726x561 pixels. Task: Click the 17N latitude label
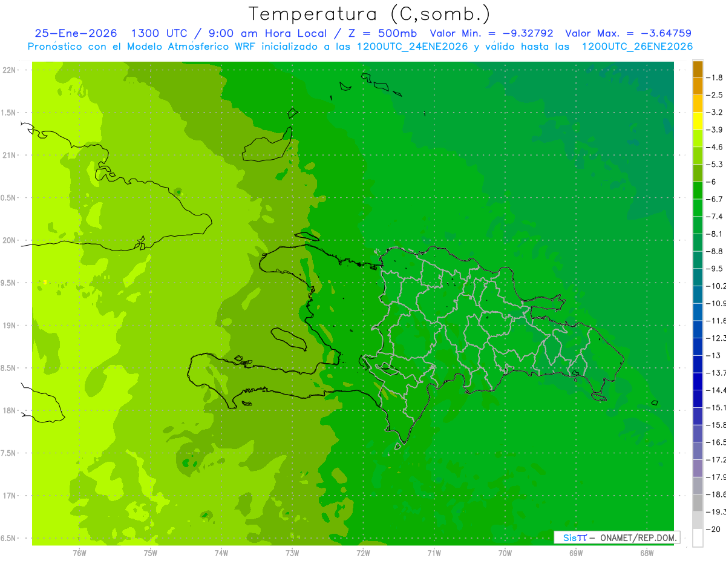click(10, 496)
